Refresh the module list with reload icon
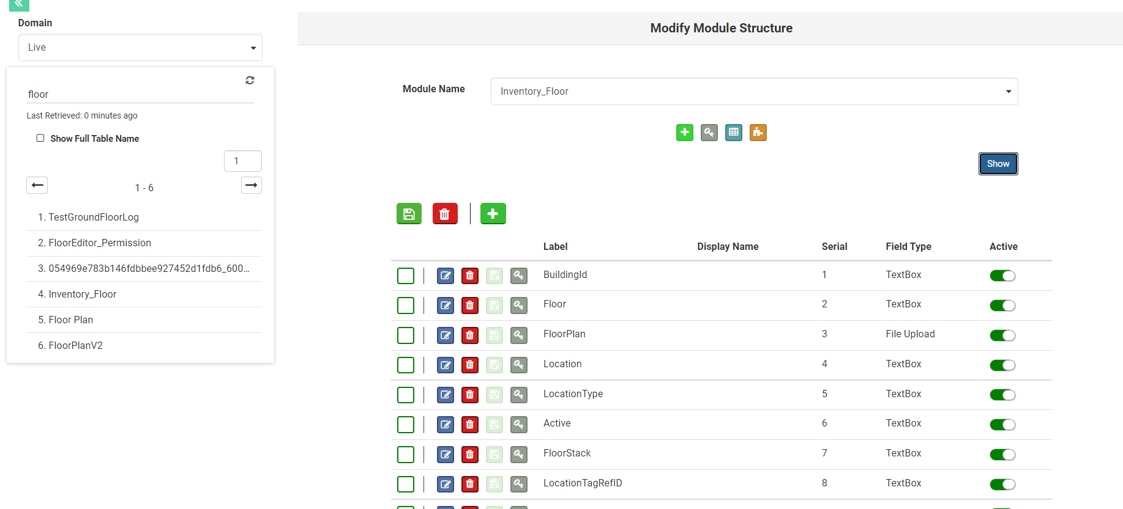This screenshot has width=1123, height=509. (250, 80)
